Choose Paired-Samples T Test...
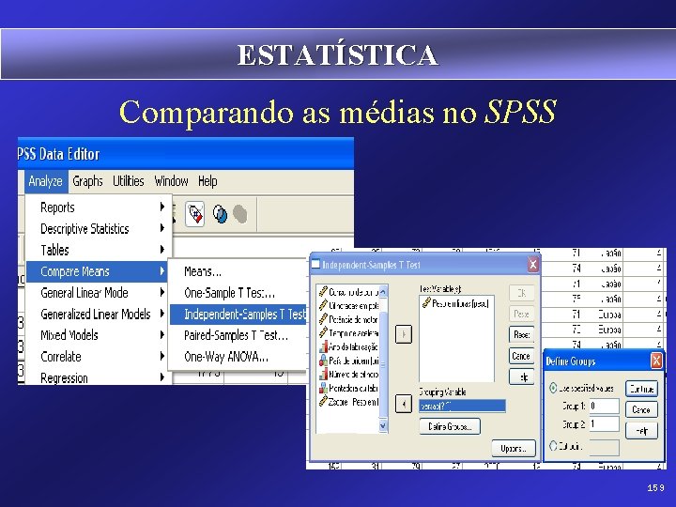Screen dimensions: 676x507 click(238, 335)
